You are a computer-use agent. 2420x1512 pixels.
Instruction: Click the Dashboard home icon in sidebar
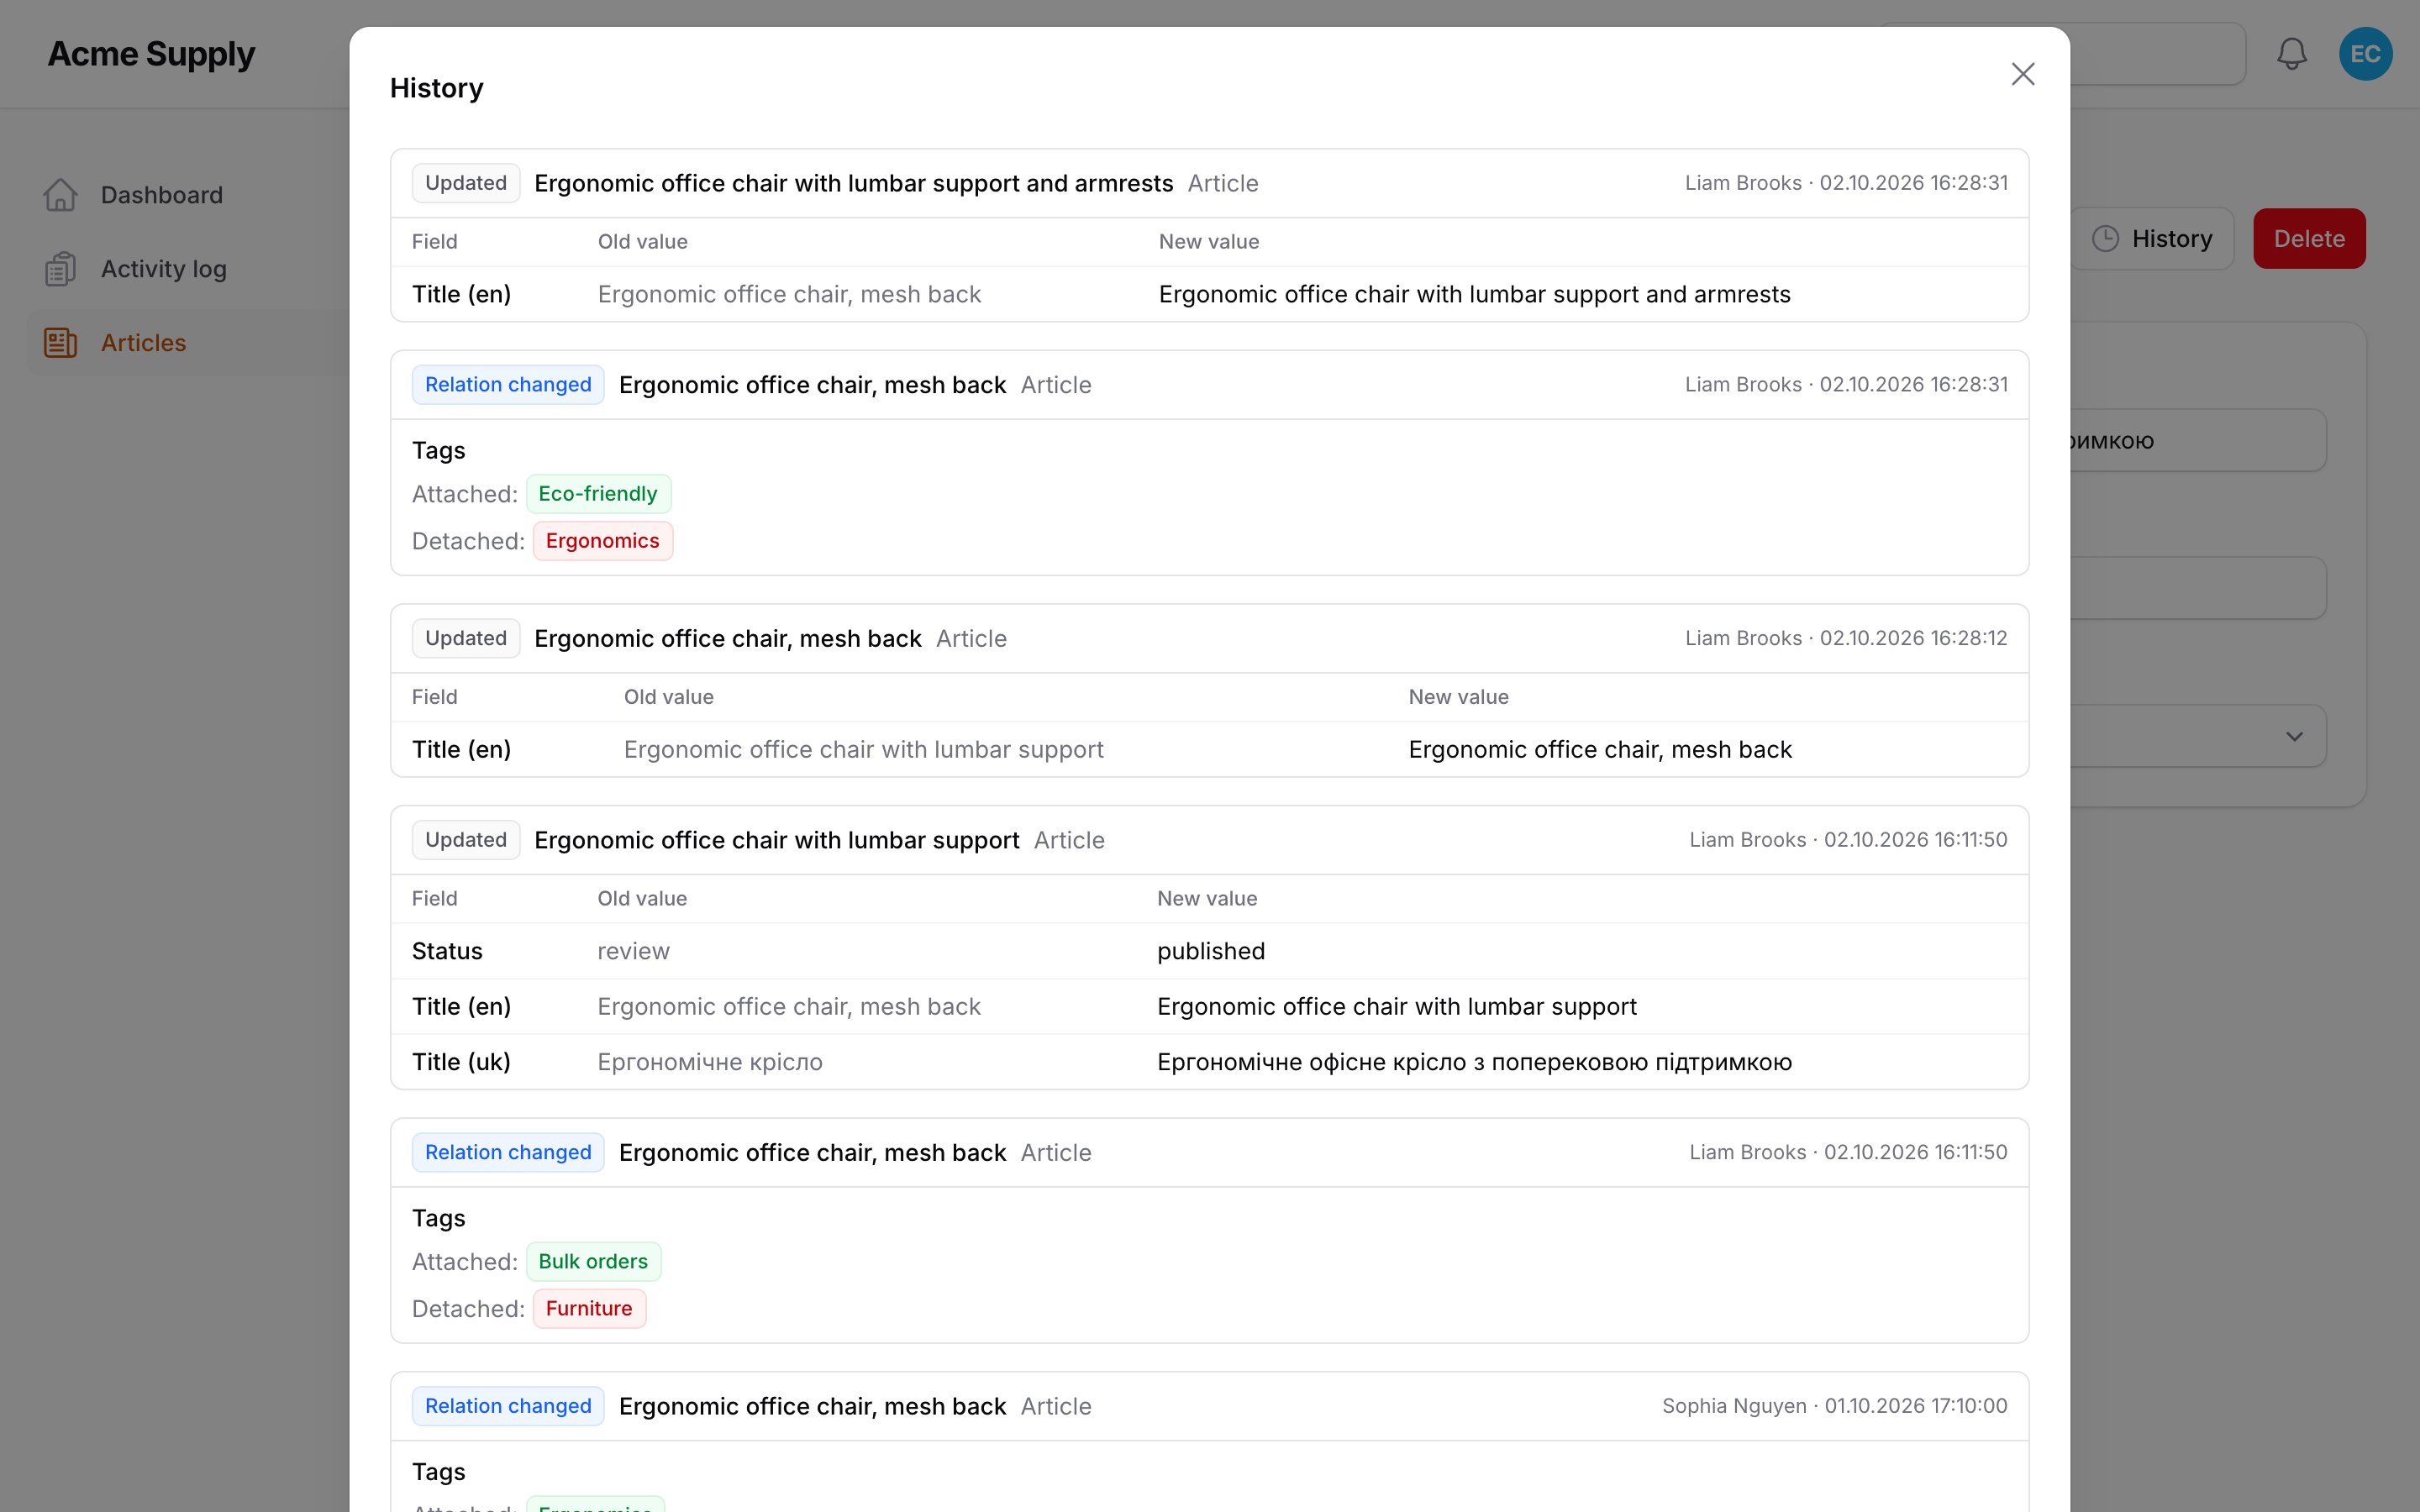[x=60, y=195]
